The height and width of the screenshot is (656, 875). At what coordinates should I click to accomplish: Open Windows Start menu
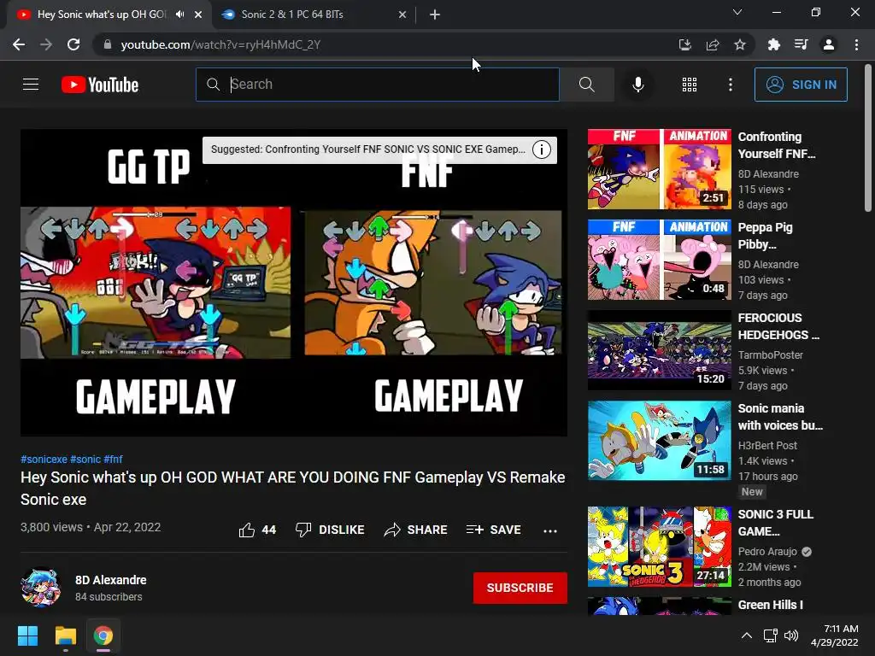pyautogui.click(x=27, y=635)
